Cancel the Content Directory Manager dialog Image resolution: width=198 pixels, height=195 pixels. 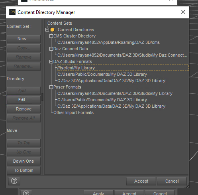(x=172, y=181)
